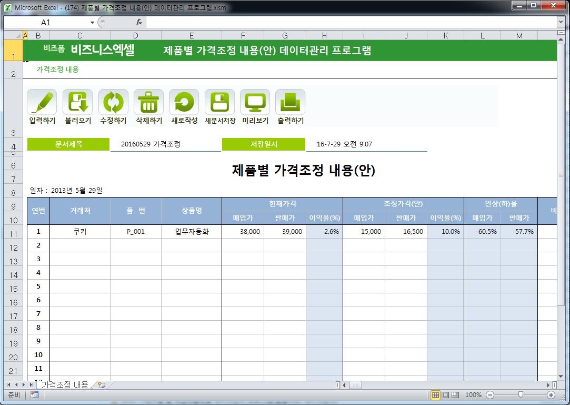Click the 문서제목 field with 20160529 가격조정
The width and height of the screenshot is (570, 405).
165,144
